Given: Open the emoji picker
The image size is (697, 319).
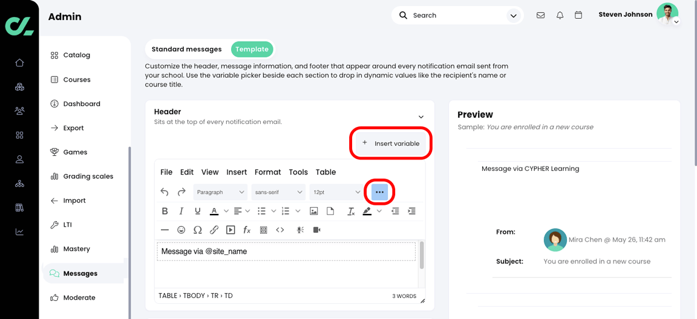Looking at the screenshot, I should pos(181,230).
